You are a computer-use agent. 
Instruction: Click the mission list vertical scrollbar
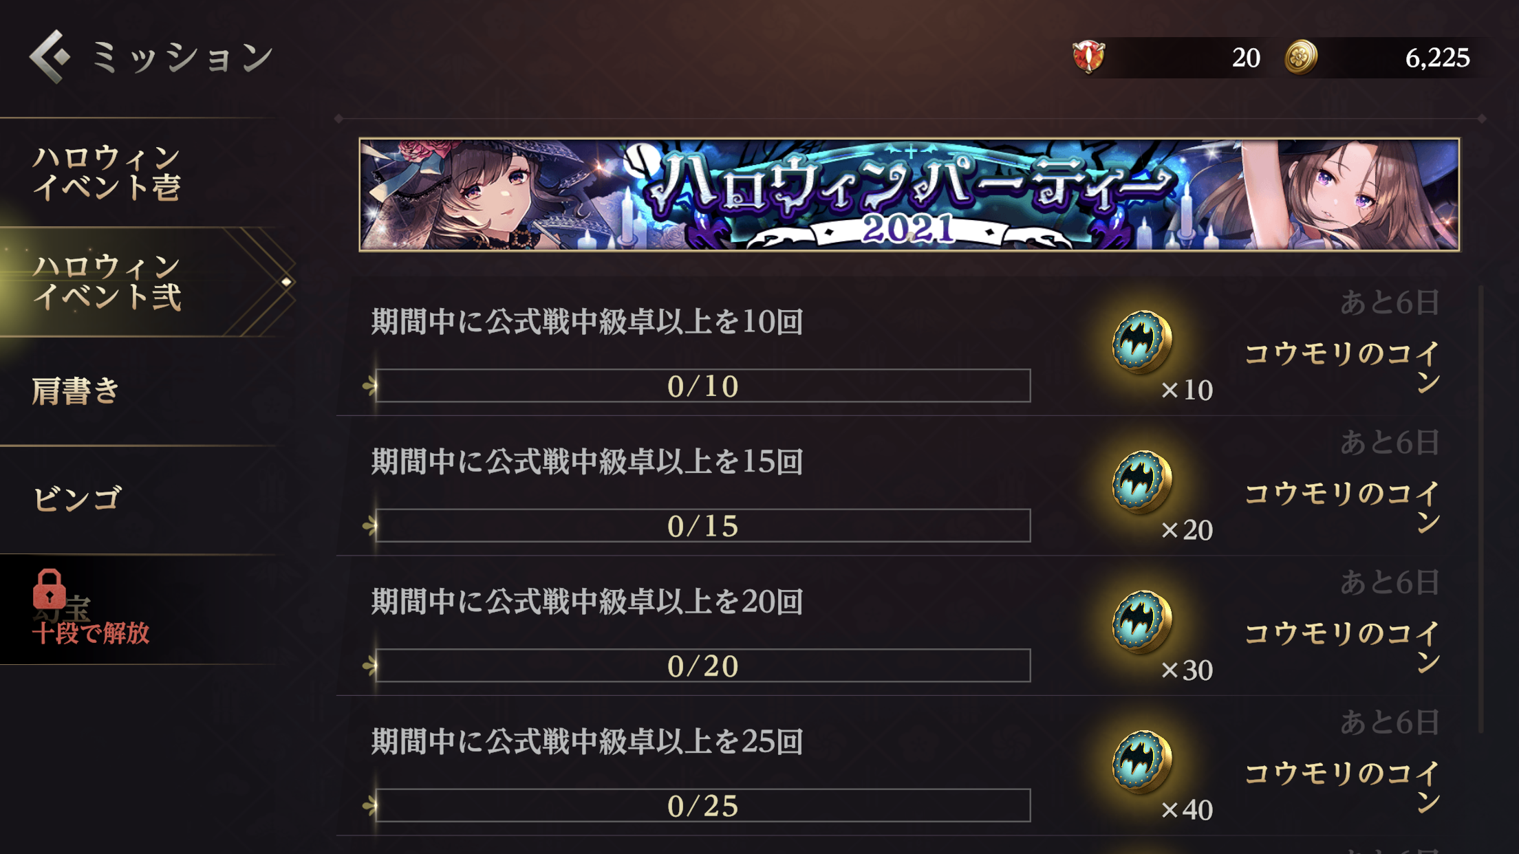click(1480, 509)
